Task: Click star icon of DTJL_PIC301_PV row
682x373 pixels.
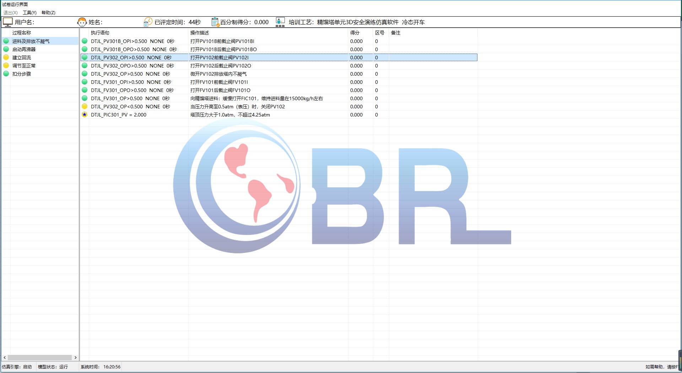Action: 85,114
